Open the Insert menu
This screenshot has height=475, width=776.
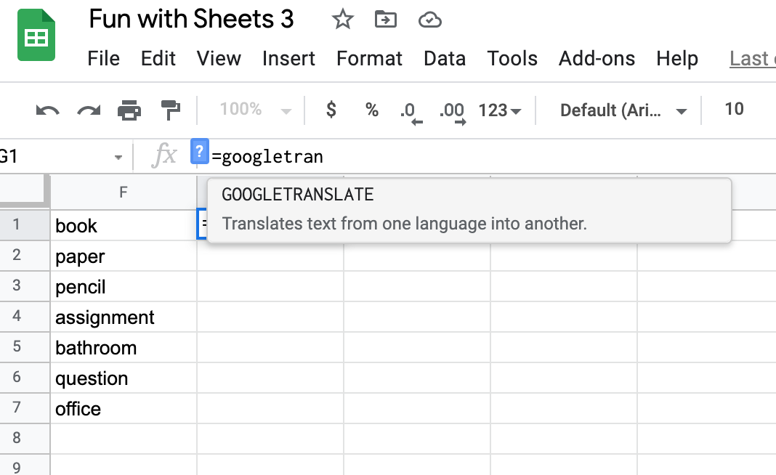(288, 58)
